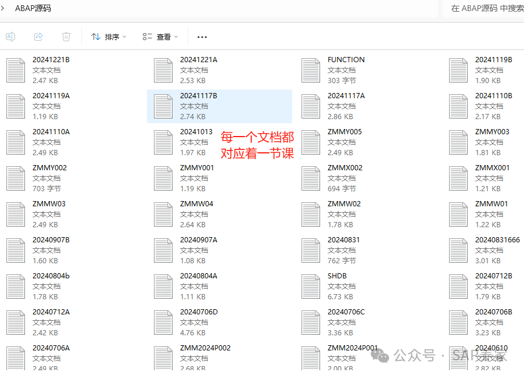Click the file name 20240610
Viewport: 524px width, 376px height.
pos(491,348)
